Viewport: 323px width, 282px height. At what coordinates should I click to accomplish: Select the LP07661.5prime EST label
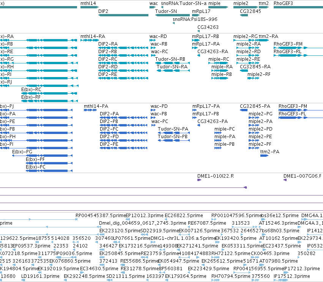pos(132,238)
